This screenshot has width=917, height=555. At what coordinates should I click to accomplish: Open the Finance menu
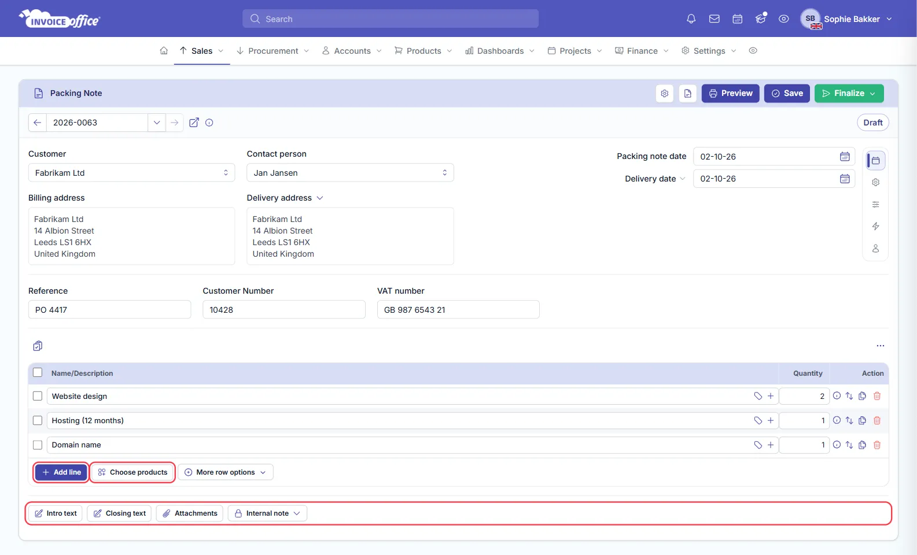[x=642, y=51]
